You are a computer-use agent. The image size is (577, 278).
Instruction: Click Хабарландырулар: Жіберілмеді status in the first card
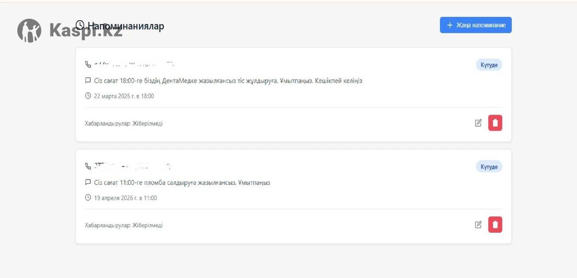(124, 123)
